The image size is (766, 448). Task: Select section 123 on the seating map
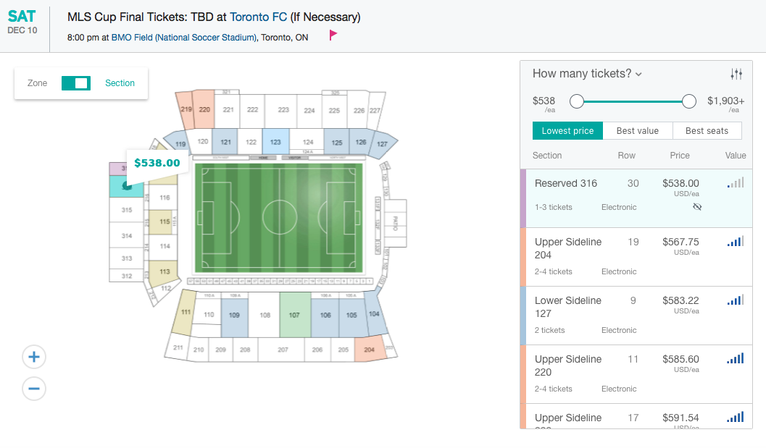point(275,142)
